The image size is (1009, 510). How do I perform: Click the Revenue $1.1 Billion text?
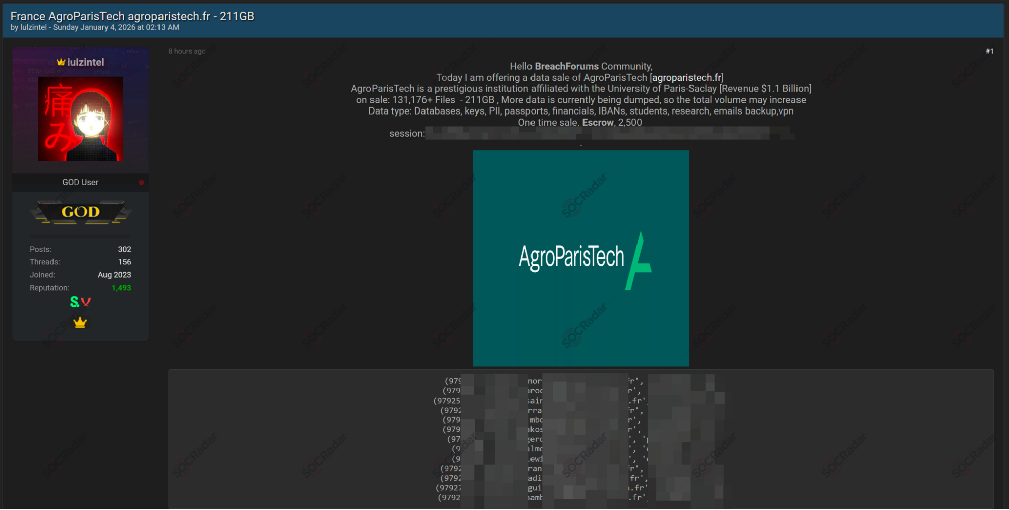click(765, 89)
